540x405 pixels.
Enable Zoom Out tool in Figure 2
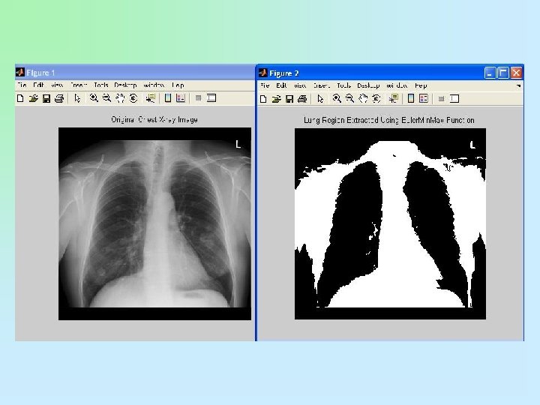(350, 99)
